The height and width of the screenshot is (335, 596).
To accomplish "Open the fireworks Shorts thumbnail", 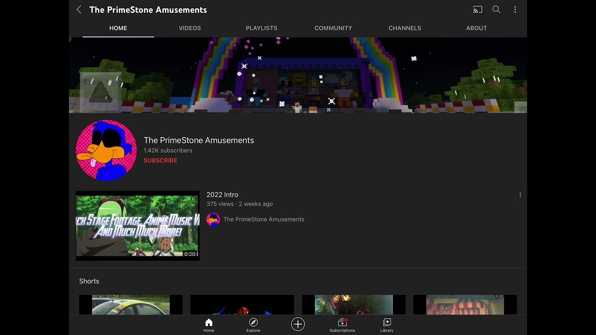I will [x=353, y=305].
